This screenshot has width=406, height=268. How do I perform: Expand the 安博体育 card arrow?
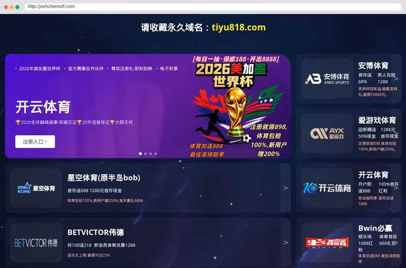pos(396,79)
